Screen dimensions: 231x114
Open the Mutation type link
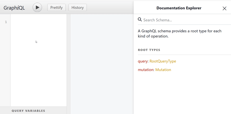163,70
